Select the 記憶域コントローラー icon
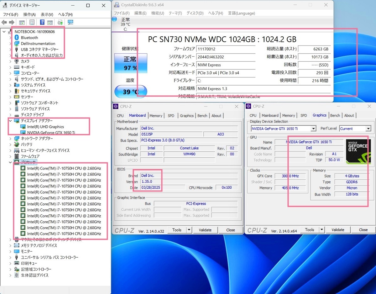 click(x=17, y=269)
